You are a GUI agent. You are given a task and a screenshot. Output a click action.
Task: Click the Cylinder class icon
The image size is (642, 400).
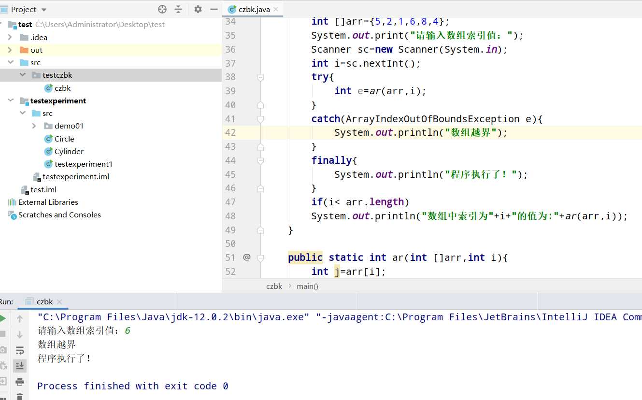pyautogui.click(x=48, y=151)
